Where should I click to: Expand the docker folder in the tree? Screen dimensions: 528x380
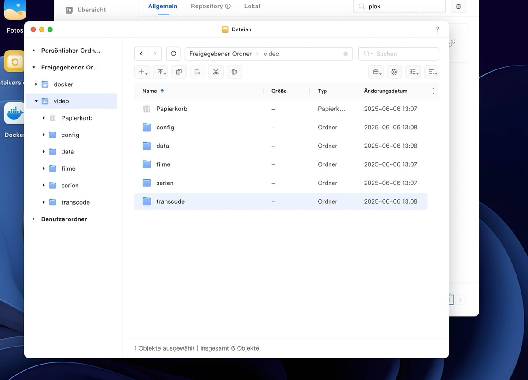coord(36,84)
